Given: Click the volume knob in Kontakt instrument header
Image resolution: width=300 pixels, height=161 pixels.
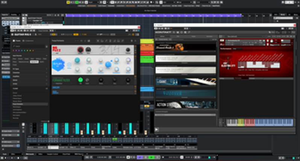Looking at the screenshot, I should coord(271,41).
